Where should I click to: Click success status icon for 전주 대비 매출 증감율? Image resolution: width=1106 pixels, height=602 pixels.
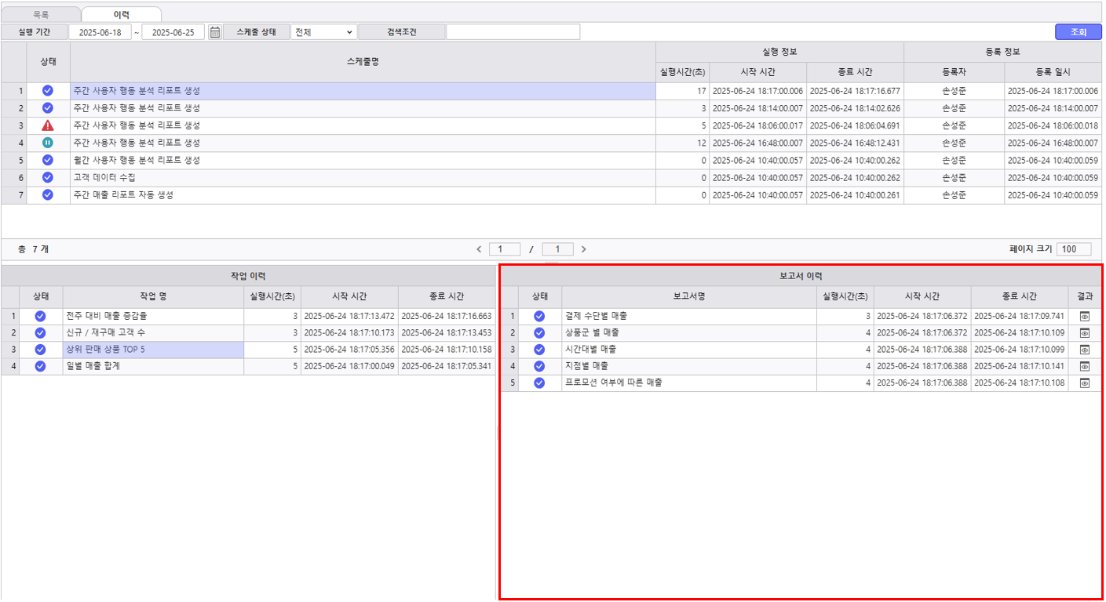tap(41, 316)
